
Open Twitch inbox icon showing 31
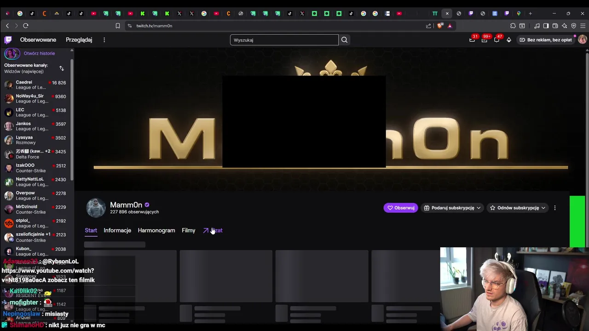[472, 40]
